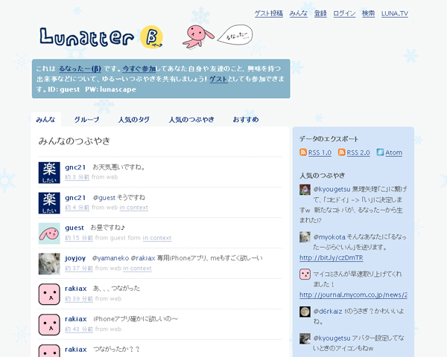Click joyjoy's cat photo avatar

point(49,263)
